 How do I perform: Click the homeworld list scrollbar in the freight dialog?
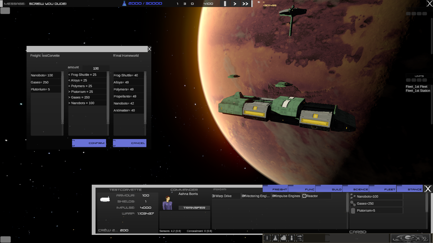click(x=145, y=98)
